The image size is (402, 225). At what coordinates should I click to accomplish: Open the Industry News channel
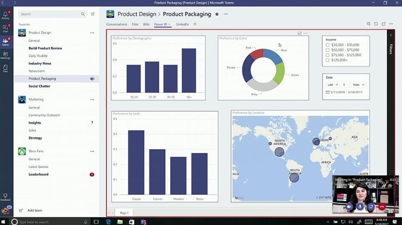pyautogui.click(x=40, y=64)
